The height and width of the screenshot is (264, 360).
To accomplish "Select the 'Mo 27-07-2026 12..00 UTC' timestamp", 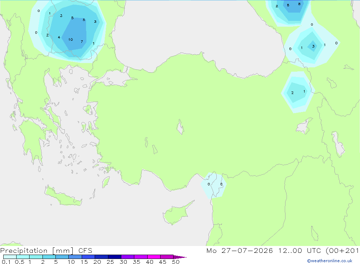I will [265, 250].
